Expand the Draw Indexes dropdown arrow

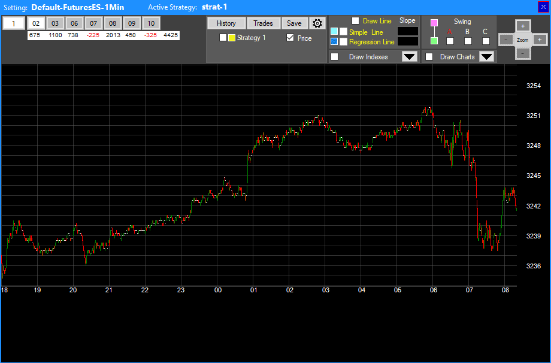[x=410, y=57]
